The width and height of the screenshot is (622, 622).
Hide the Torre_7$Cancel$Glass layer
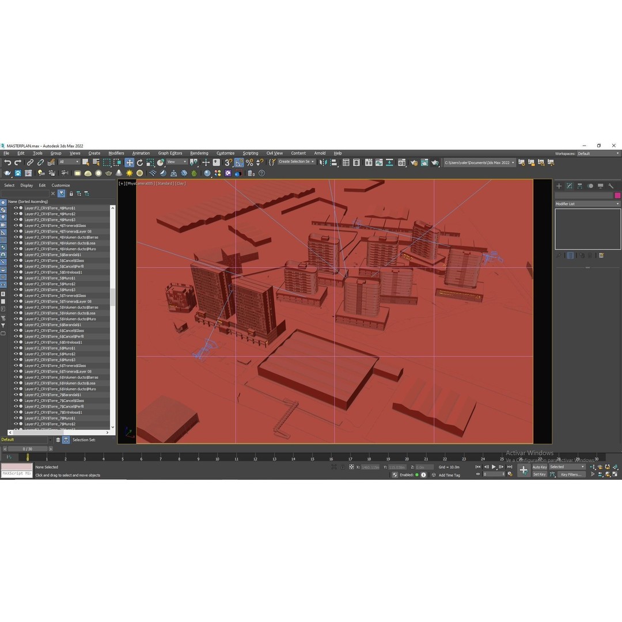pos(16,401)
